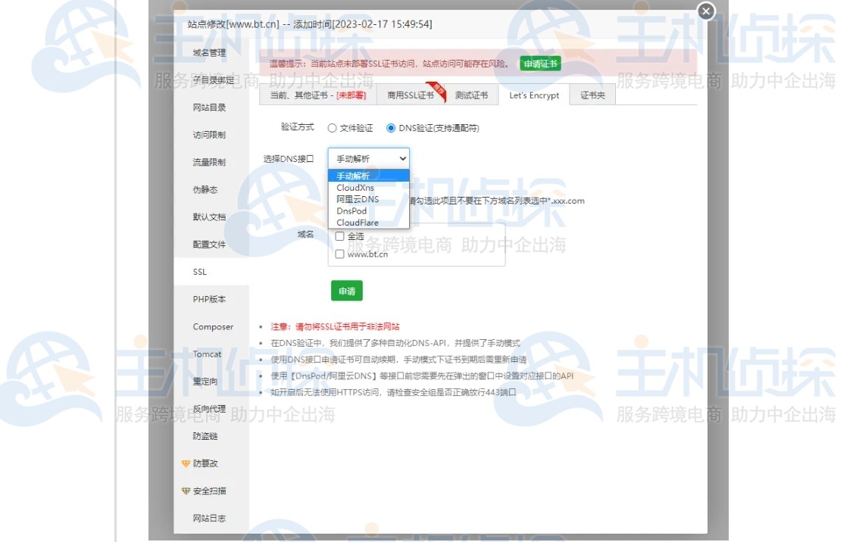Viewport: 856px width, 542px height.
Task: Choose CloudFlare as the DNS interface
Action: pos(356,223)
